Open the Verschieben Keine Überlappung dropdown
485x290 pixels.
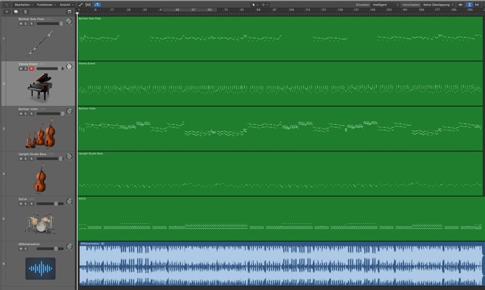[438, 5]
